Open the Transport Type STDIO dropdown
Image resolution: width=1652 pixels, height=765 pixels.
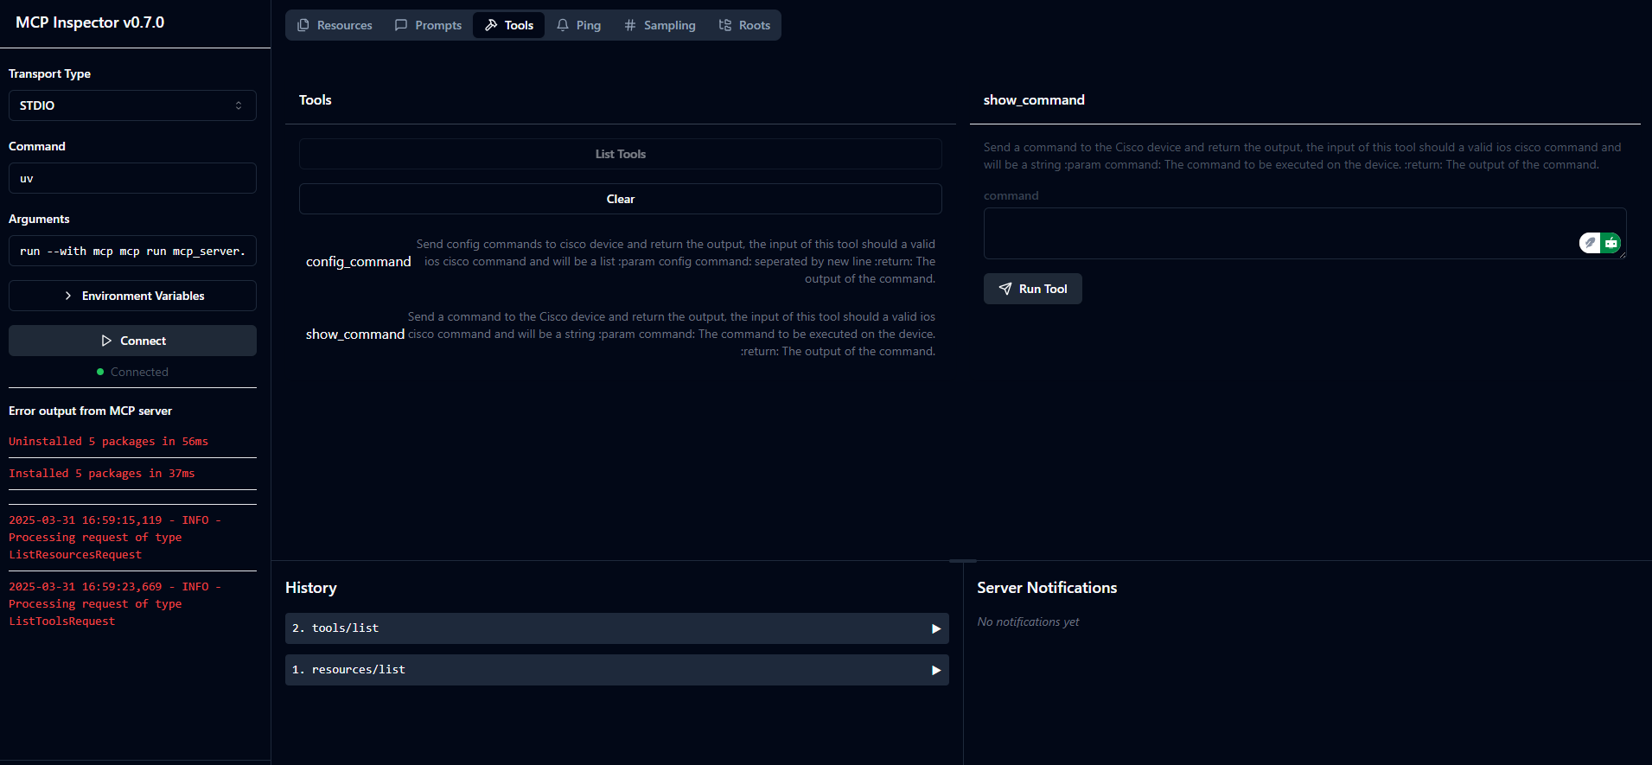(x=132, y=105)
